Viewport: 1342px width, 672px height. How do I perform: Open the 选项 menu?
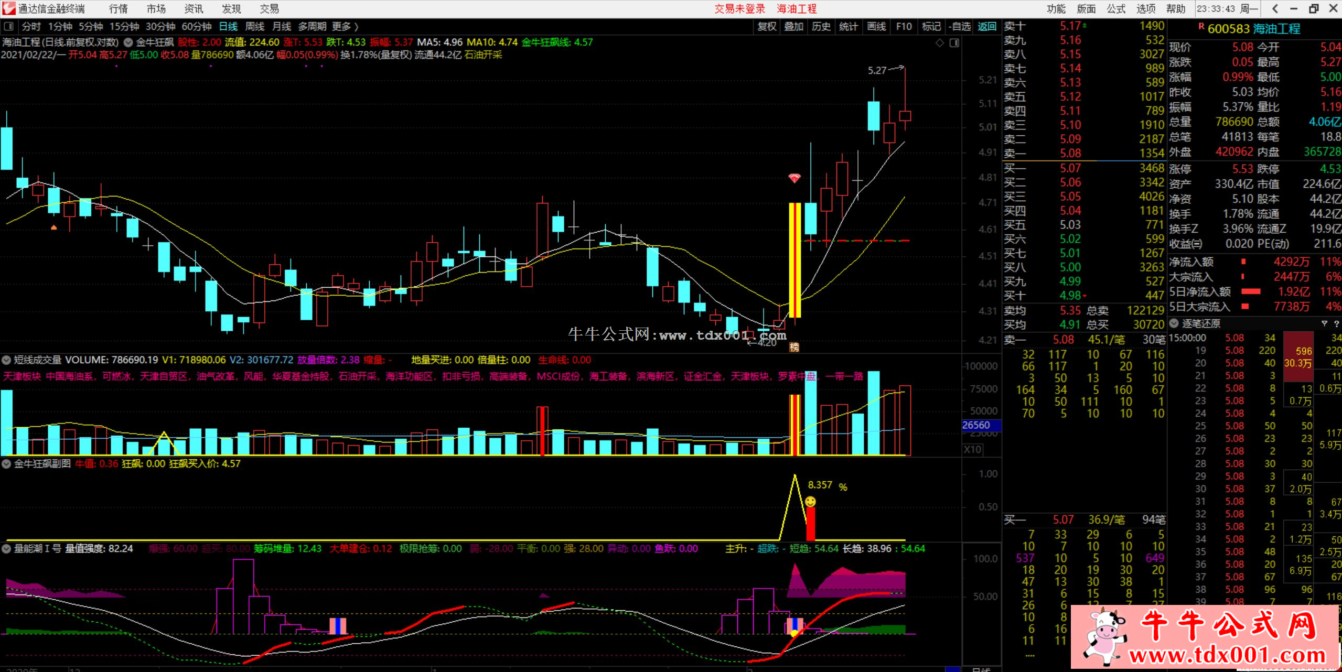[x=1146, y=8]
